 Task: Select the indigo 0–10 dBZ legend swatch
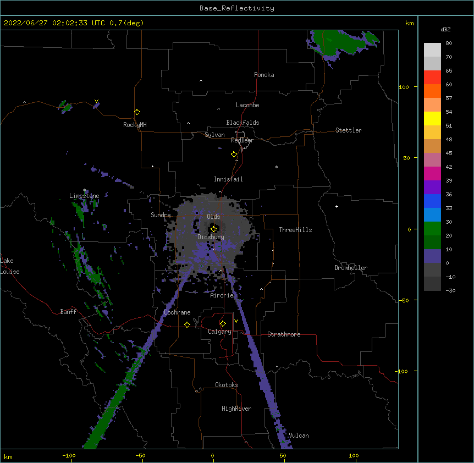[432, 256]
